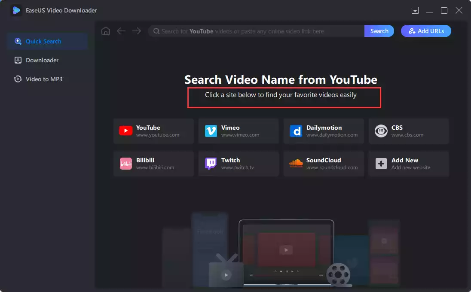The width and height of the screenshot is (471, 292).
Task: Open the Twitch site icon
Action: coord(211,164)
